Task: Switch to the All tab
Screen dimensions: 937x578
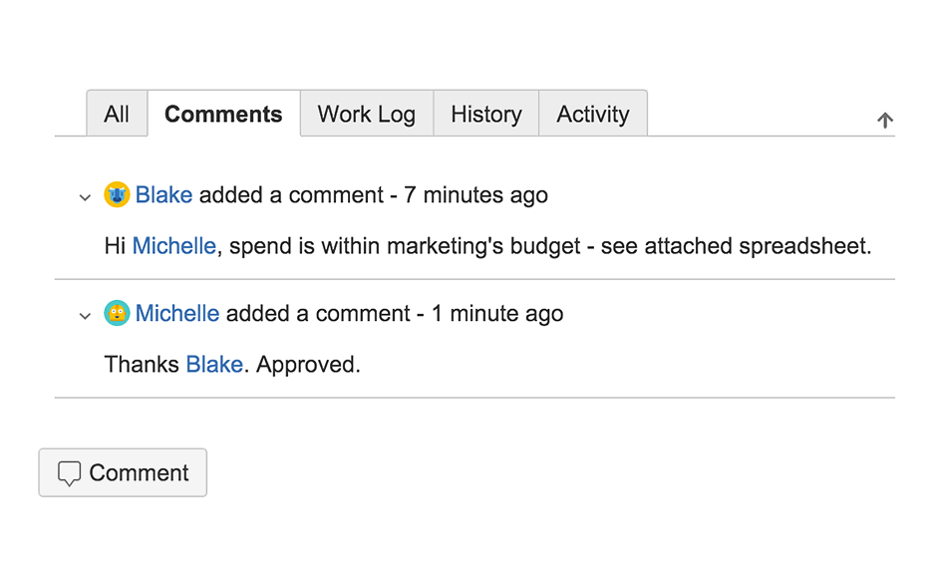Action: pos(117,115)
